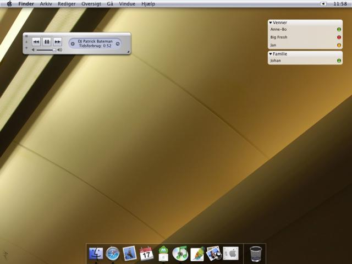Viewport: 352px width, 264px height.
Task: Open the Rediger menu
Action: [67, 4]
